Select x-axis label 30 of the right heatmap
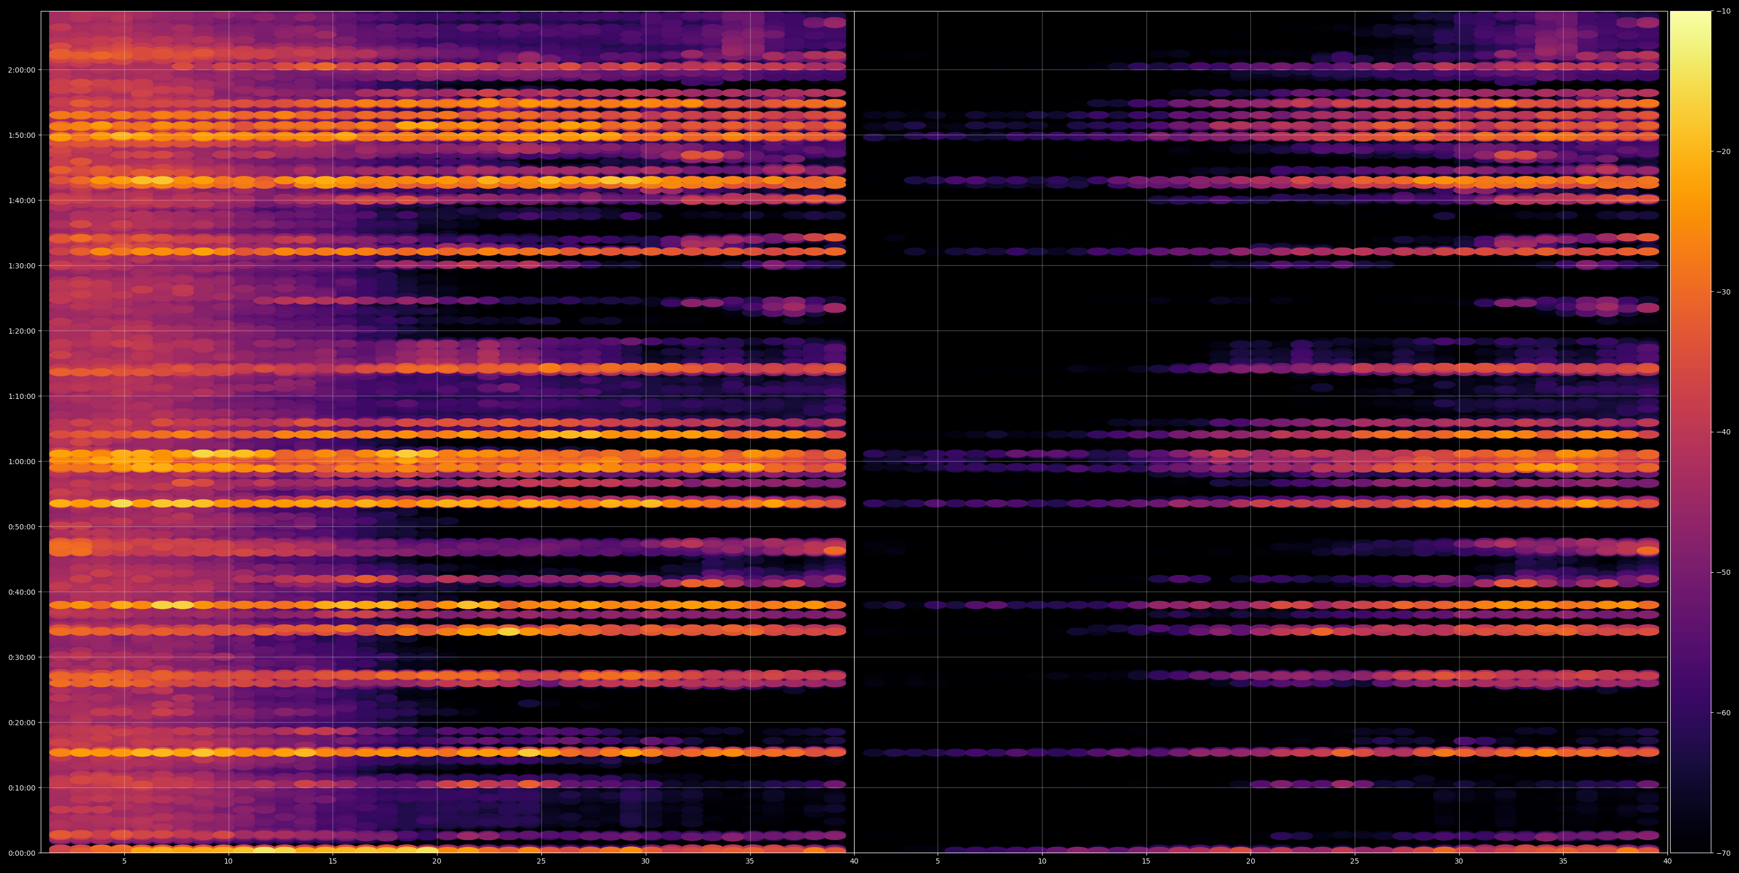Viewport: 1739px width, 873px height. click(x=1459, y=862)
